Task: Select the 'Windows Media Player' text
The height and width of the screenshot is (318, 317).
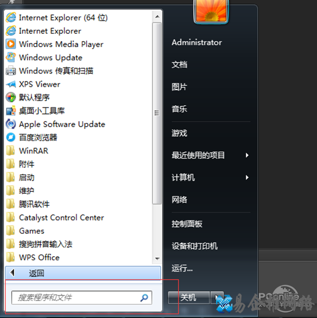Action: (61, 44)
